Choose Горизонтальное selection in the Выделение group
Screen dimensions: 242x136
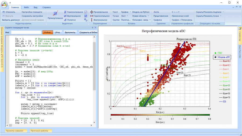[73, 12]
